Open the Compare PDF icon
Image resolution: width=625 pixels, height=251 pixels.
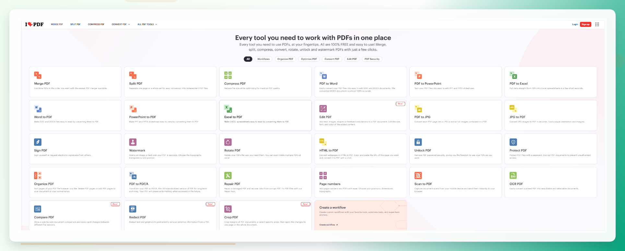38,209
